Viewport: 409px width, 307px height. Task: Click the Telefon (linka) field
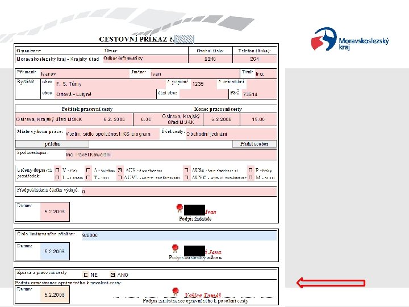254,59
